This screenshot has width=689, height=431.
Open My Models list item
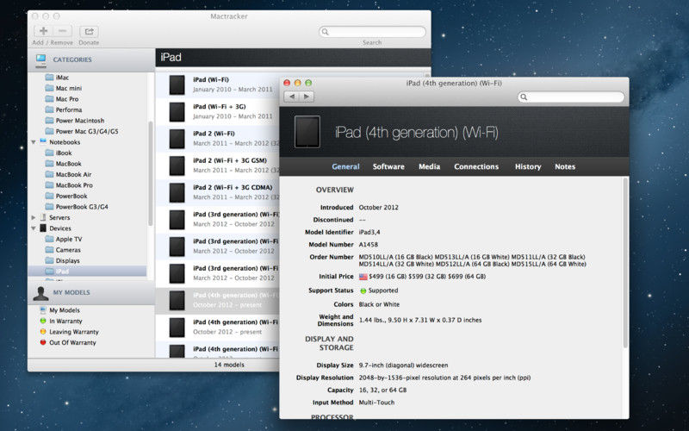(59, 310)
